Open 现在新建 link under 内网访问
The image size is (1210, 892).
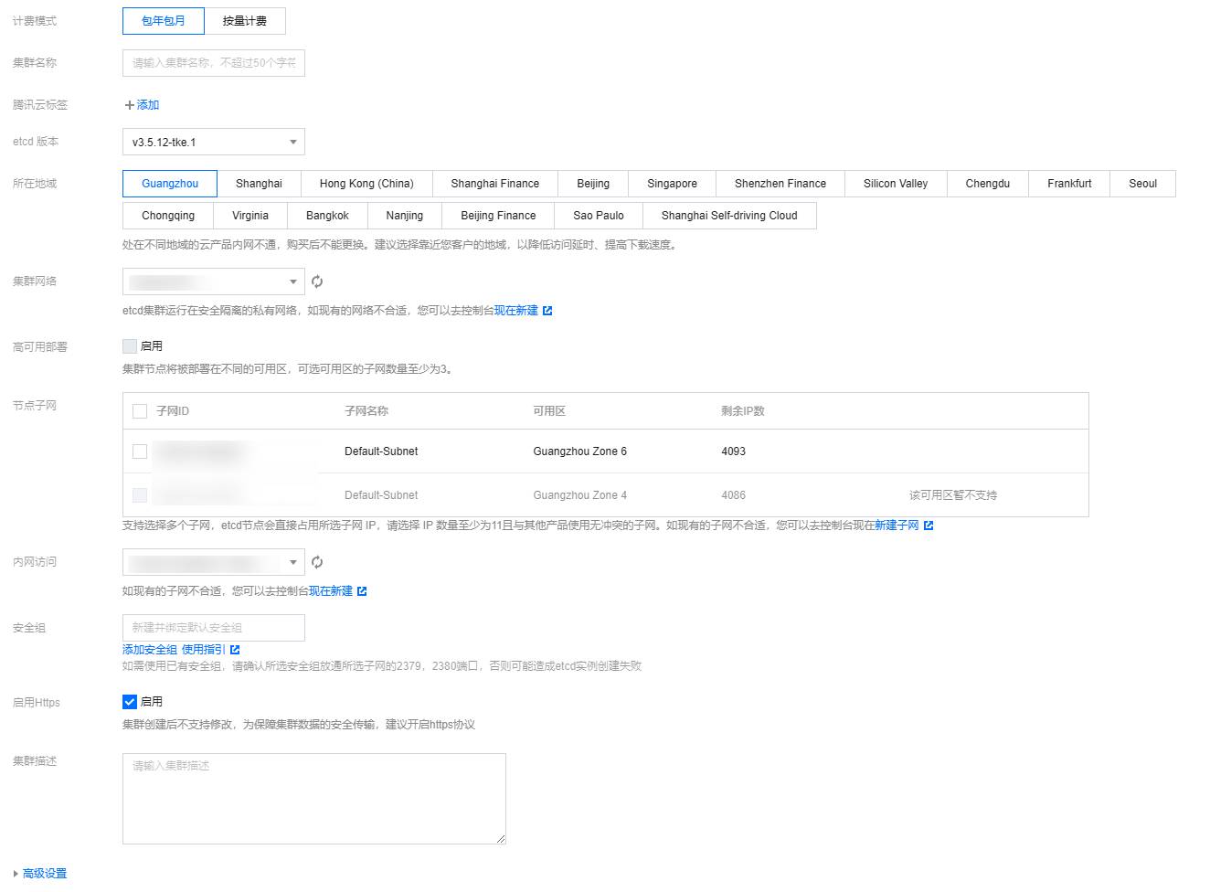pyautogui.click(x=331, y=591)
